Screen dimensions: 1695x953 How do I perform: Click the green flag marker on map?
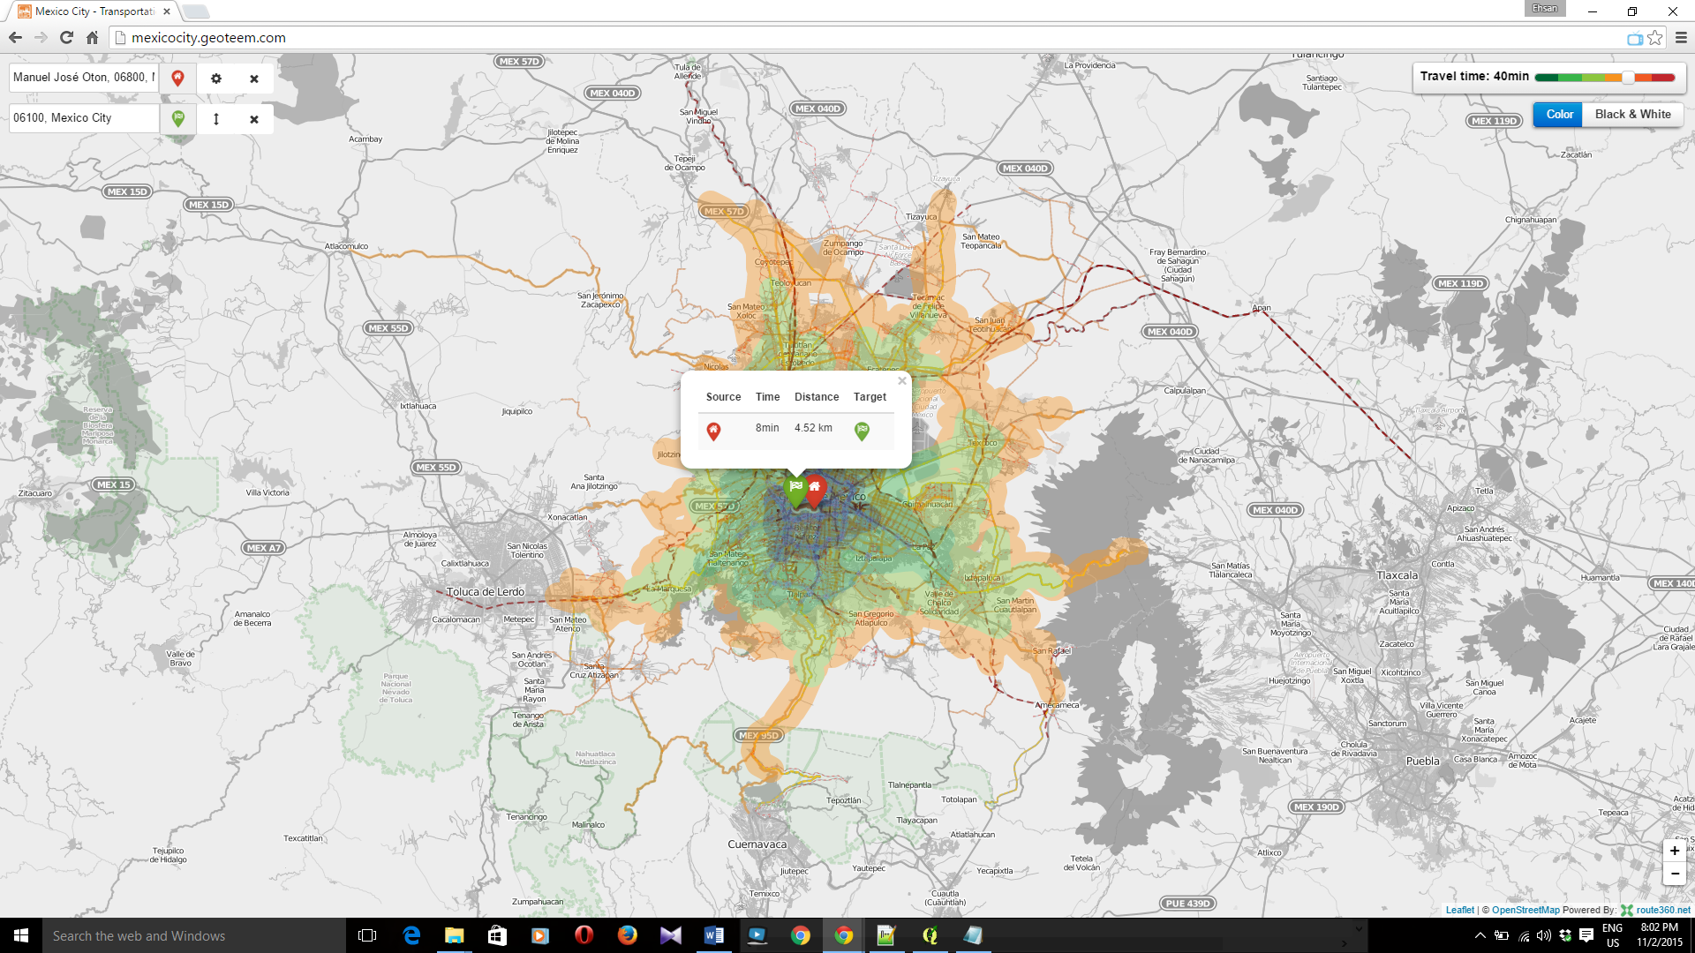point(795,490)
